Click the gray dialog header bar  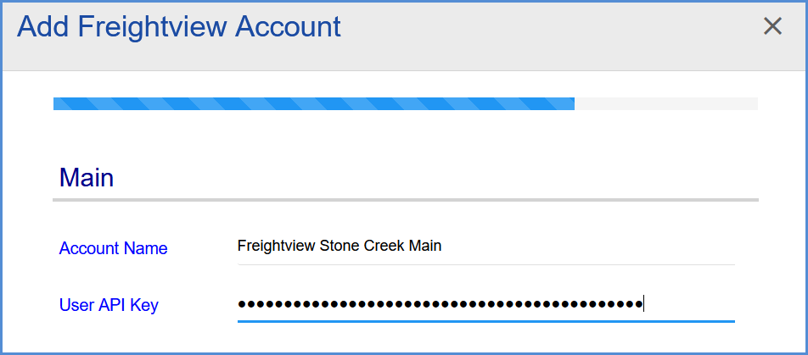pyautogui.click(x=404, y=36)
